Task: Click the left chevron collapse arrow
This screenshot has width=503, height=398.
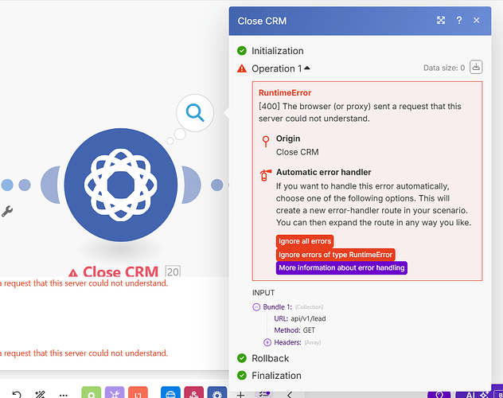Action: pos(289,395)
